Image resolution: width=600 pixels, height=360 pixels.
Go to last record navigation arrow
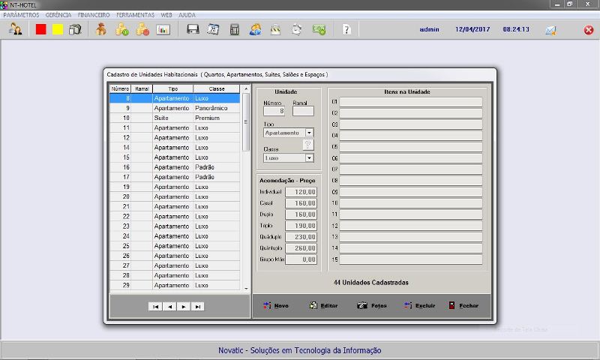[198, 307]
